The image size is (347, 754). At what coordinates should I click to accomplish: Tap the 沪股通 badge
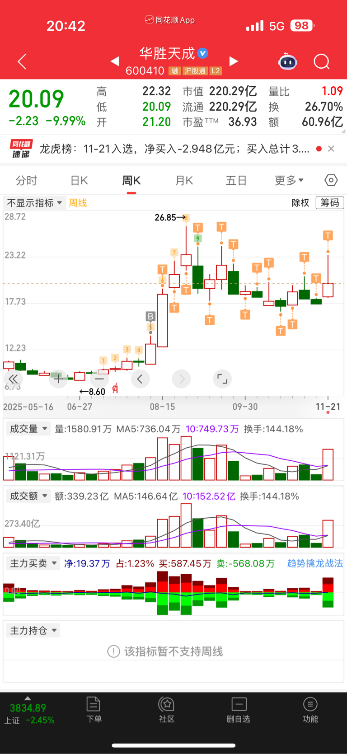click(x=195, y=71)
